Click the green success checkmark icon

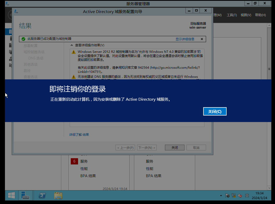(x=23, y=39)
